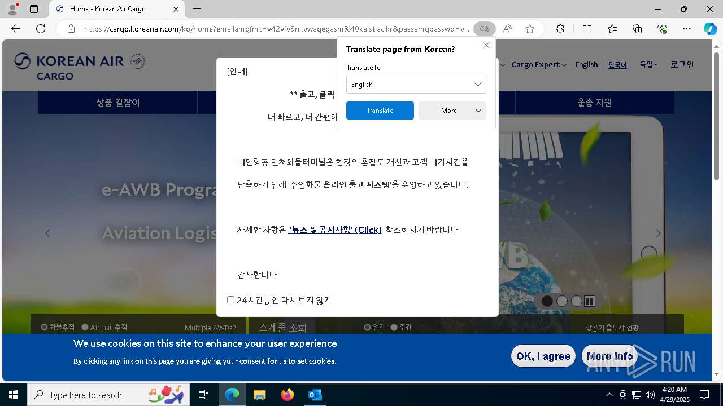Click More info cookie button
723x406 pixels.
(609, 356)
